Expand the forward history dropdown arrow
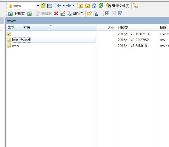Viewport: 169px width, 147px height. click(73, 6)
